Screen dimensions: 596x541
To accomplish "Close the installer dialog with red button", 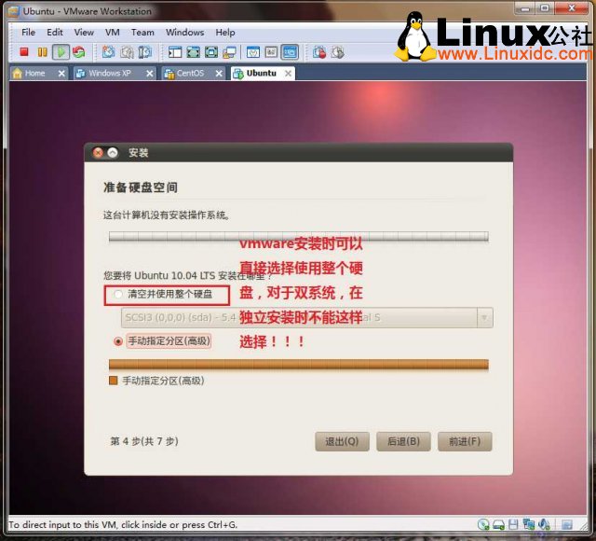I will [98, 153].
